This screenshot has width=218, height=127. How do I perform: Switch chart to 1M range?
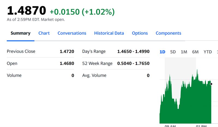(184, 52)
